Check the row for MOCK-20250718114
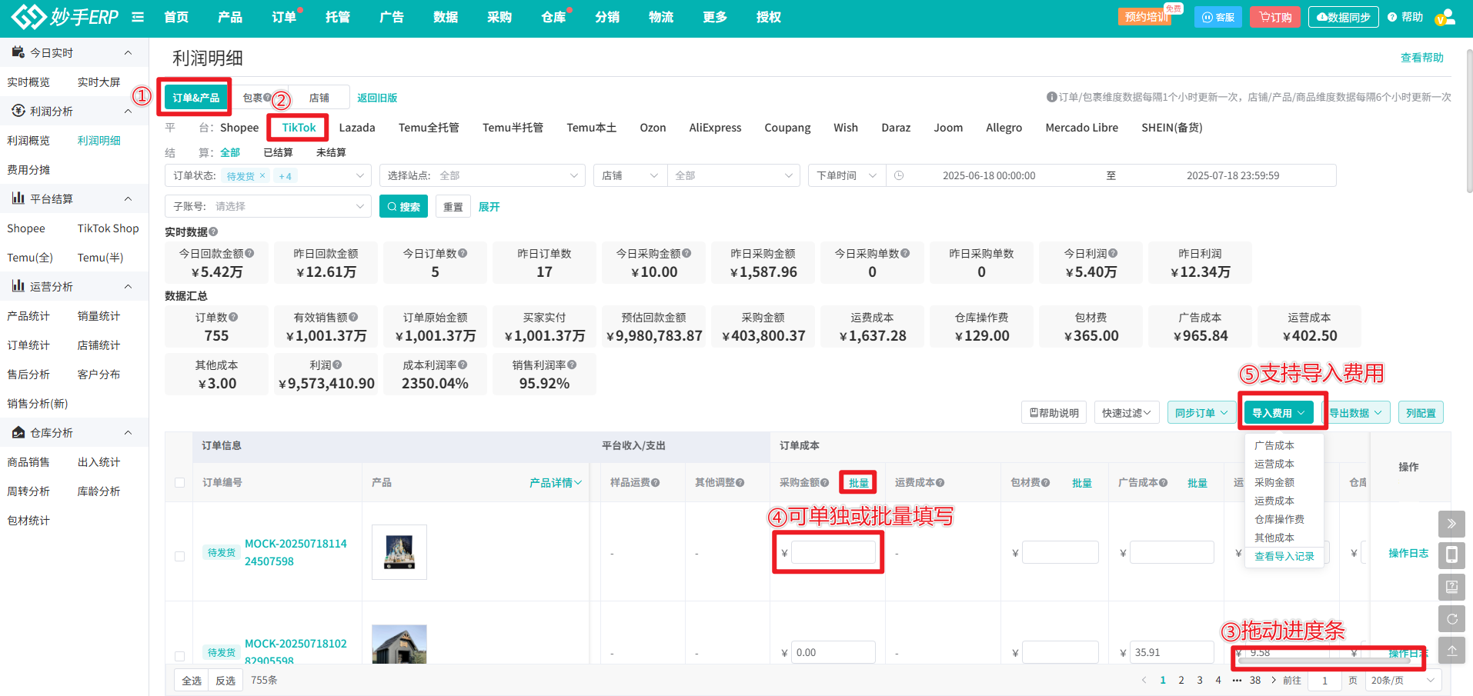 [x=179, y=556]
